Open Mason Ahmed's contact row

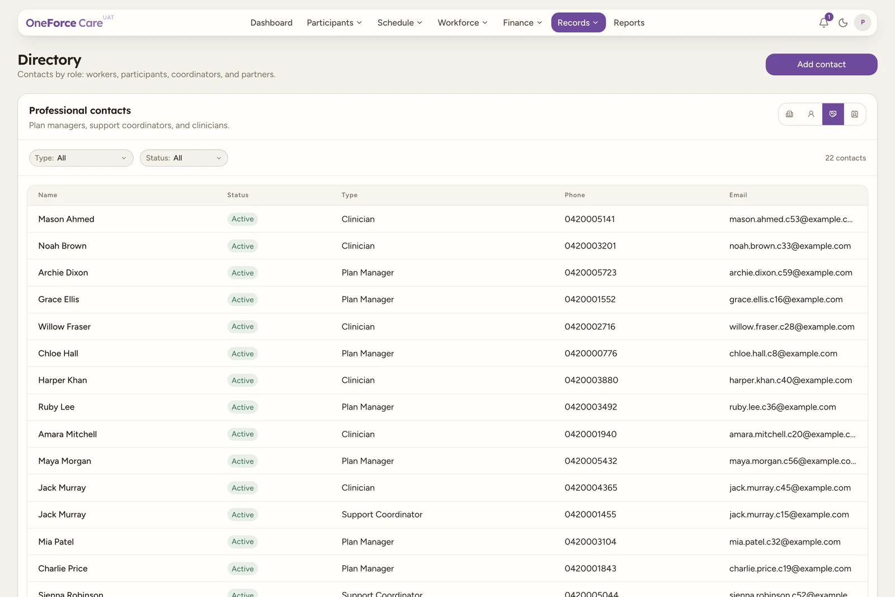coord(447,219)
